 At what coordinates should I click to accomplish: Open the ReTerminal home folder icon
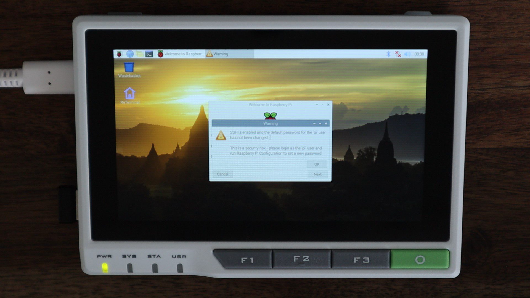[x=129, y=94]
